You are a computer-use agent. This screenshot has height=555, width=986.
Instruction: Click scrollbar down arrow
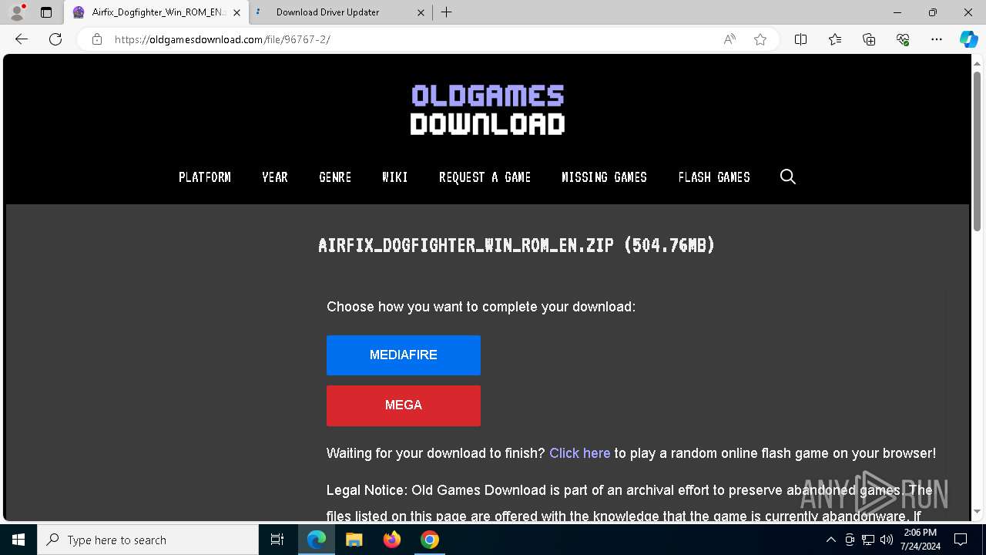[x=977, y=512]
